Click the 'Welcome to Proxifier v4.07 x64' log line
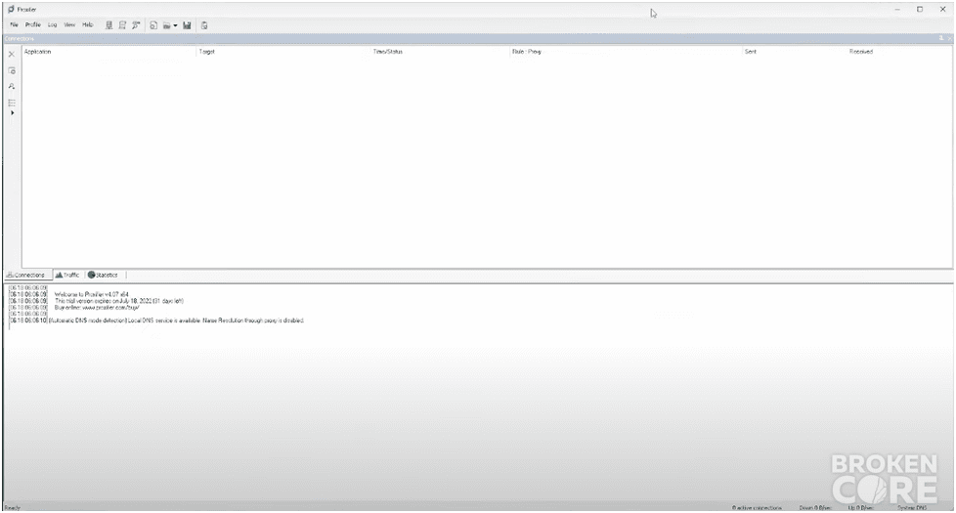The image size is (956, 513). [92, 294]
